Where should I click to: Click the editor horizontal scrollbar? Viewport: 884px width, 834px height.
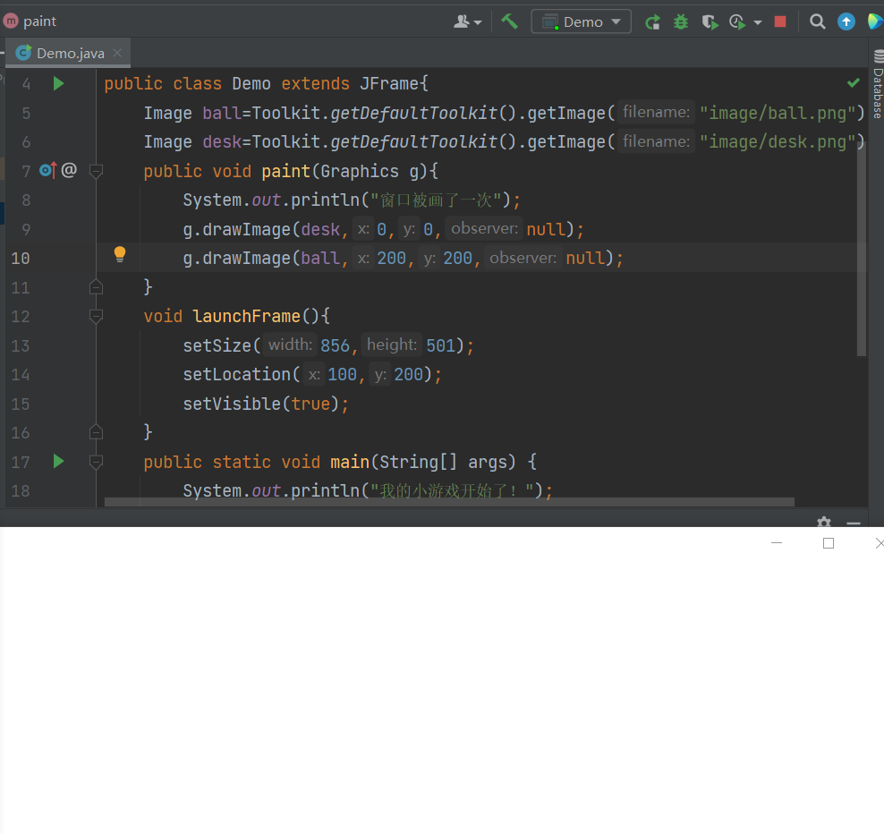[449, 502]
